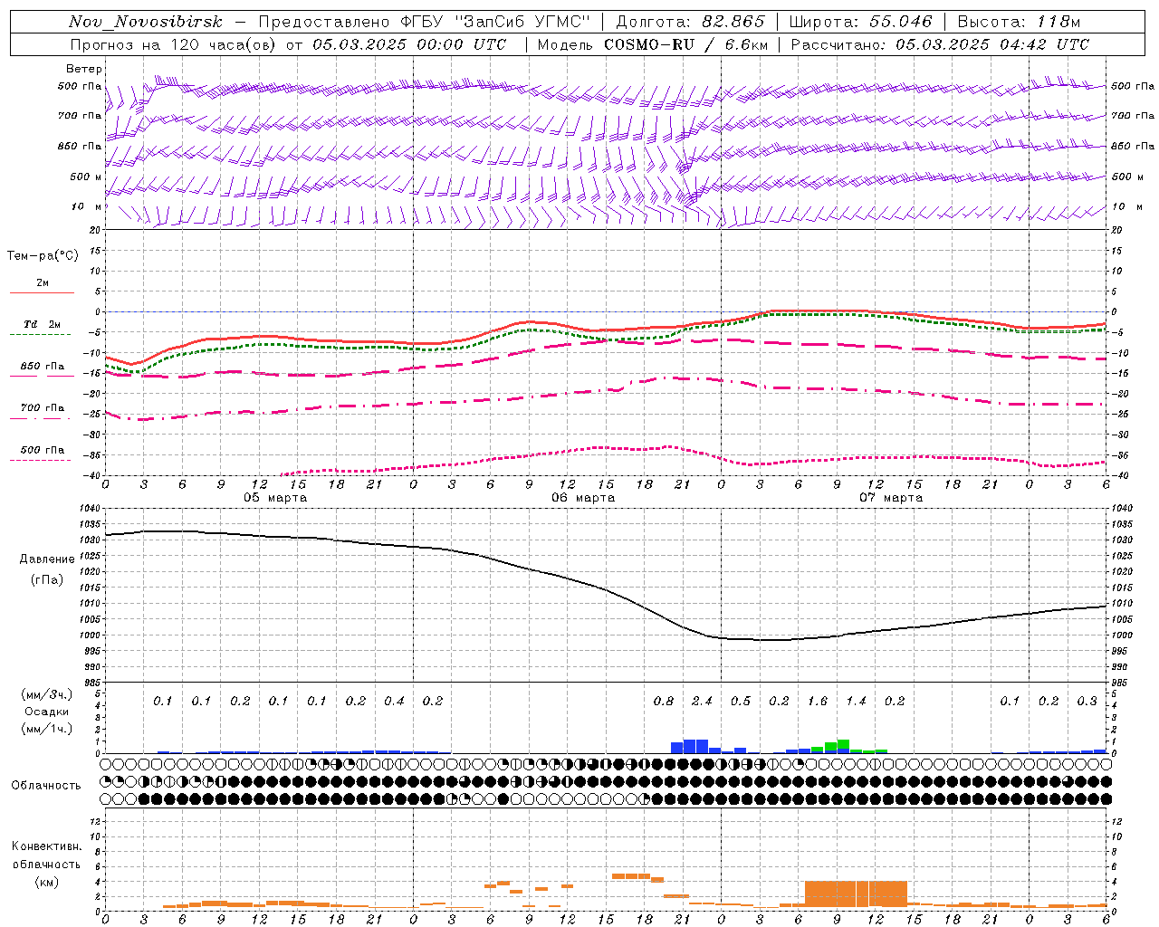Click the (мм/1ч.) units label
The width and height of the screenshot is (1159, 927).
point(45,729)
